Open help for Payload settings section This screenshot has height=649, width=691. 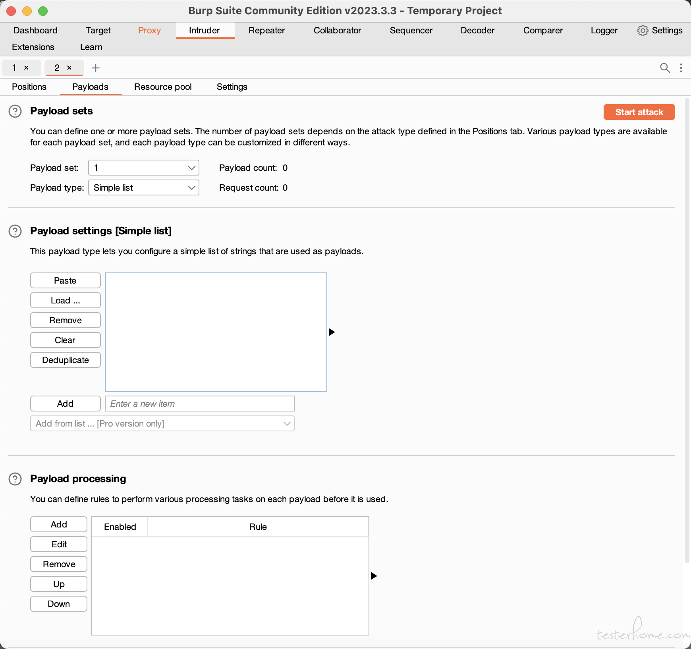tap(15, 231)
